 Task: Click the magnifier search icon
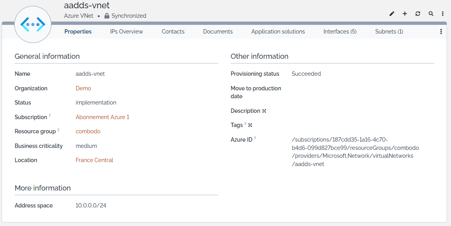[431, 14]
